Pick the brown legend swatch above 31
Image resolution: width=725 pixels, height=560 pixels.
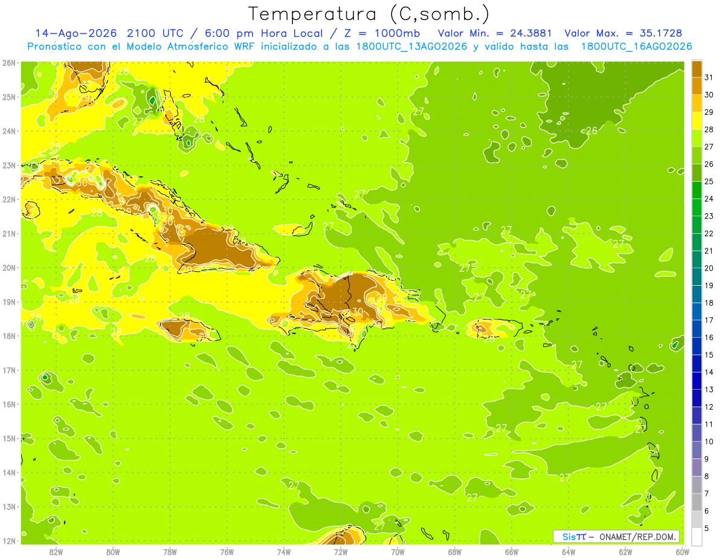point(697,68)
